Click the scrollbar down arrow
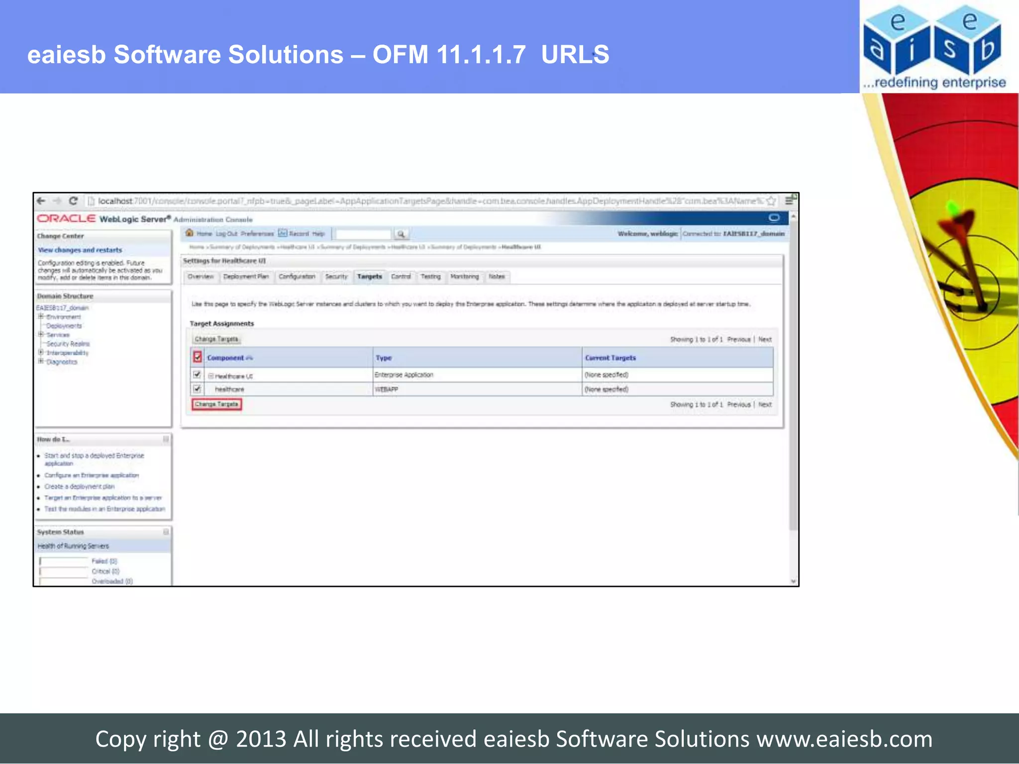1019x764 pixels. pyautogui.click(x=794, y=581)
